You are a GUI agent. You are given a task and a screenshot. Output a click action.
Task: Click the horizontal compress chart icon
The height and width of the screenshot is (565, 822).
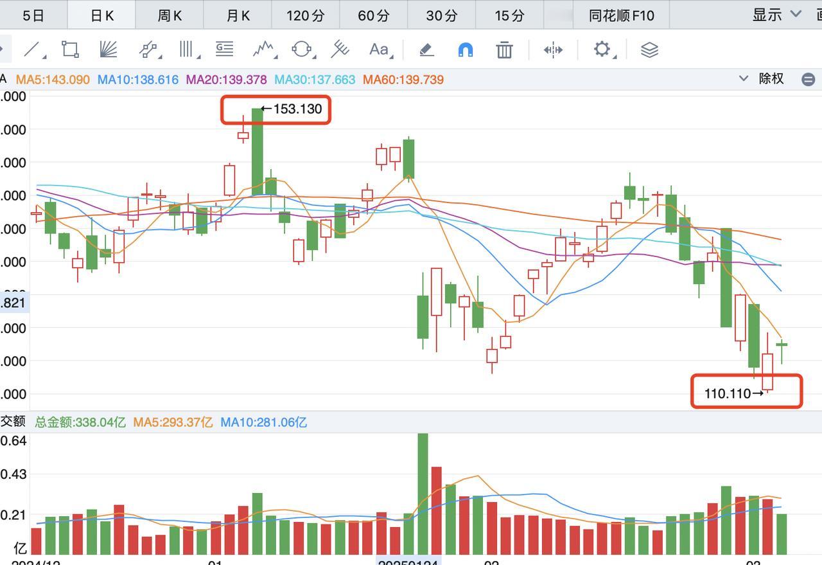pyautogui.click(x=553, y=49)
